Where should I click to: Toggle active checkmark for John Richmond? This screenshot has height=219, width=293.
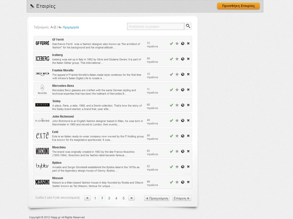(x=171, y=121)
